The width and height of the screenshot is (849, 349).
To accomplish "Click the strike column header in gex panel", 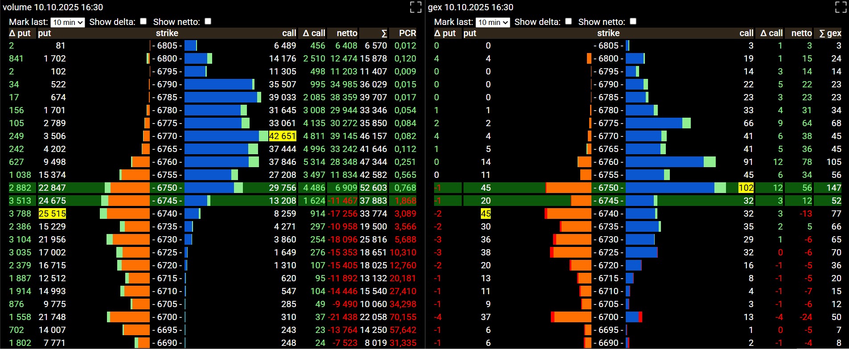I will (608, 33).
